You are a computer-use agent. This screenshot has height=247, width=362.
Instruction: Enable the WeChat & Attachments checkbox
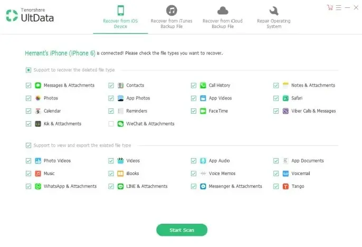click(x=111, y=124)
